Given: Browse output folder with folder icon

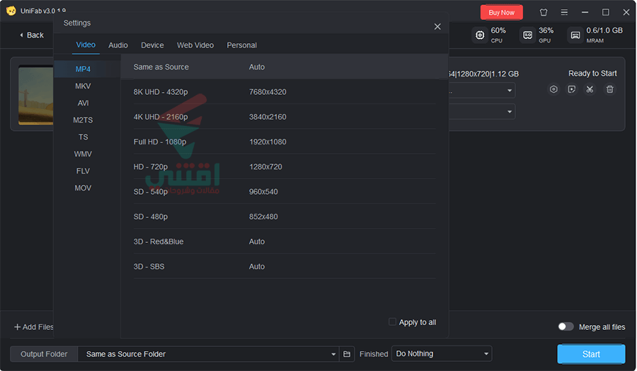Looking at the screenshot, I should (347, 354).
